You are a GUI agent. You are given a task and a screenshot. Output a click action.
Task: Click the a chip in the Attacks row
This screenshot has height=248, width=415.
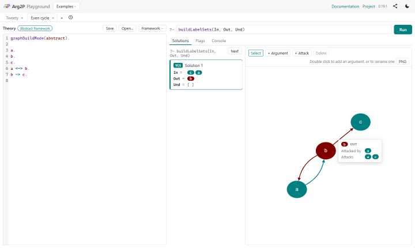pos(368,157)
